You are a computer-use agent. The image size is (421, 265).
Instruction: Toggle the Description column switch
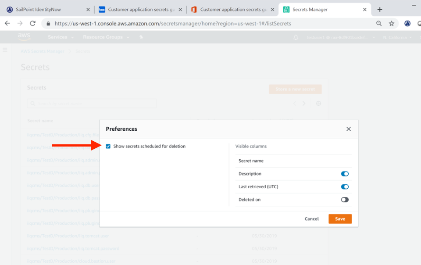pyautogui.click(x=345, y=174)
